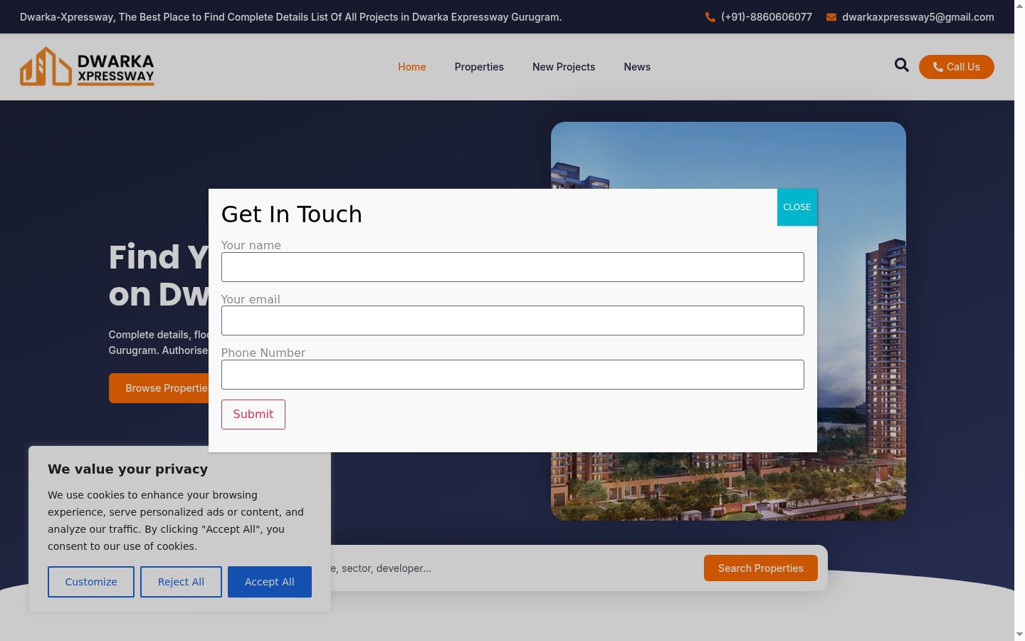
Task: Click the Dwarka Xpressway logo
Action: 87,67
